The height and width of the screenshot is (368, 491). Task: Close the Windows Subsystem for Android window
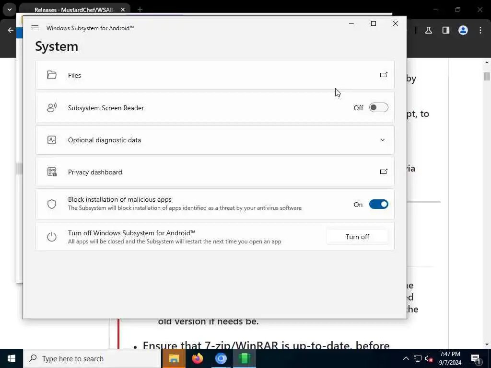point(396,23)
